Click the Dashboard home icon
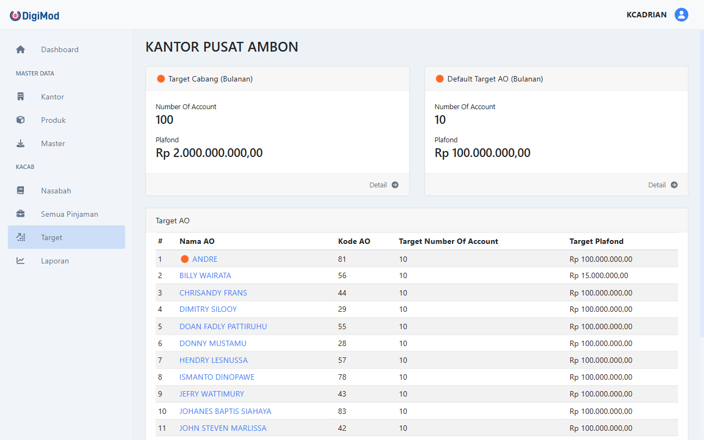Screen dimensions: 704x440 [x=21, y=49]
